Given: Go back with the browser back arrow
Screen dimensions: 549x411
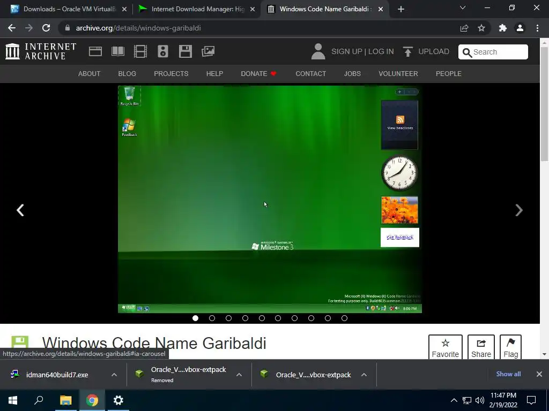Looking at the screenshot, I should [x=12, y=28].
